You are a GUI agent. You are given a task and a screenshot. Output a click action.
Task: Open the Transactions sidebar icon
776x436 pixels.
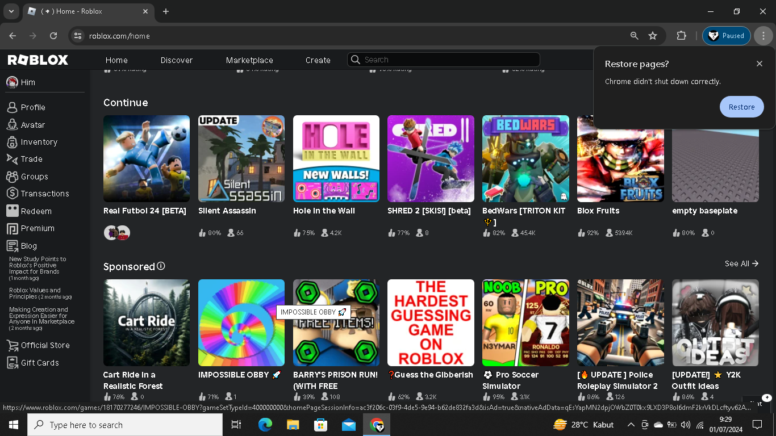coord(12,194)
